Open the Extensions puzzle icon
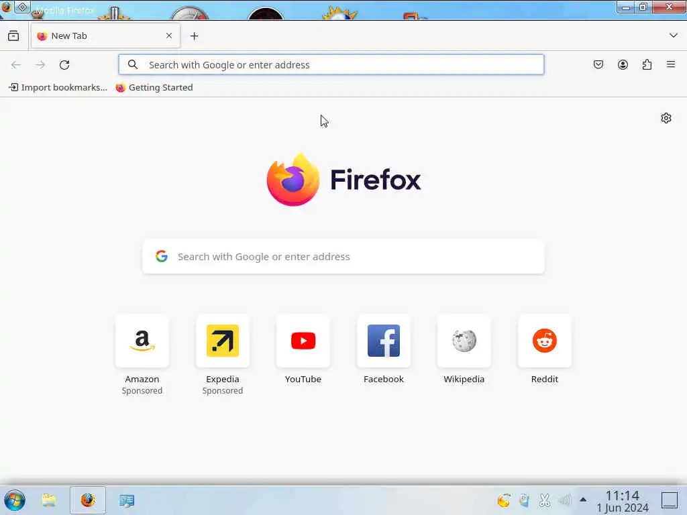Image resolution: width=687 pixels, height=515 pixels. pos(647,65)
